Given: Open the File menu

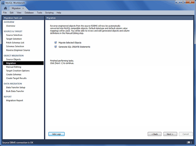Looking at the screenshot, I should pyautogui.click(x=5, y=13).
